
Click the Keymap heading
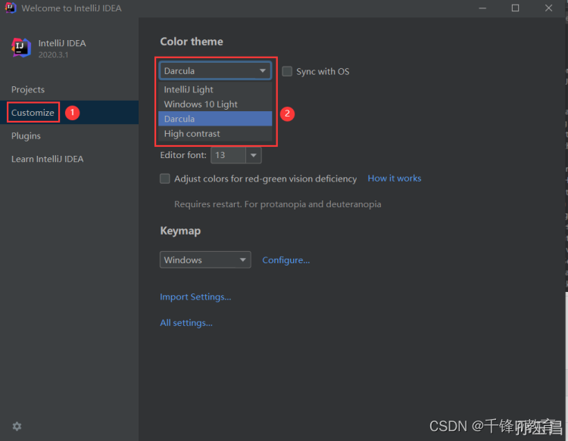pos(180,231)
